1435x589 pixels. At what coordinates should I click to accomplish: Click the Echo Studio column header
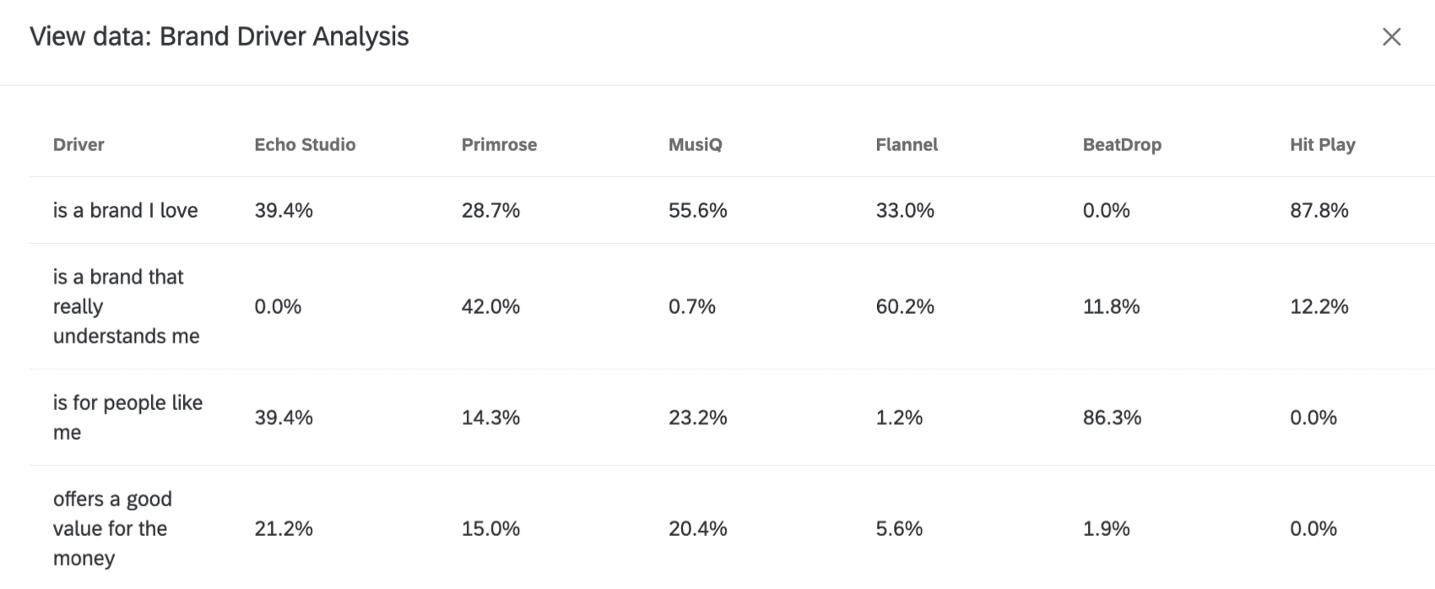306,144
